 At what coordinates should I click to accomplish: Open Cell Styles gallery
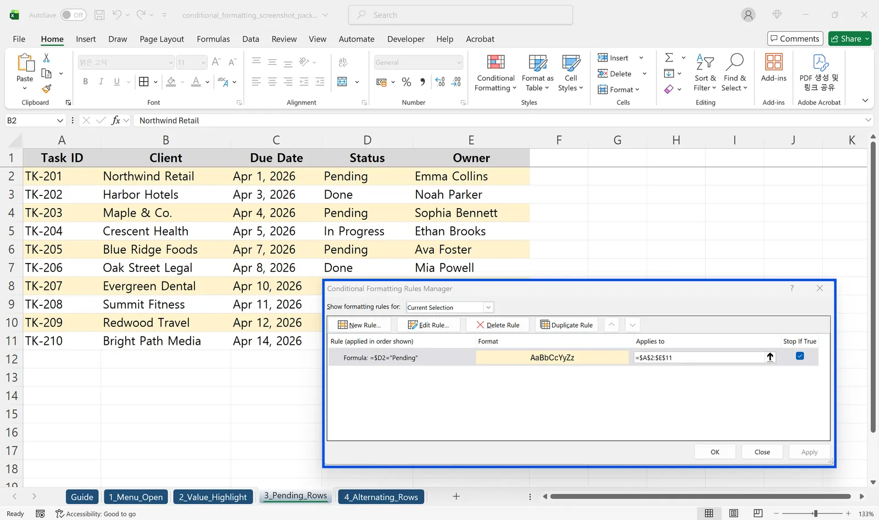tap(570, 73)
